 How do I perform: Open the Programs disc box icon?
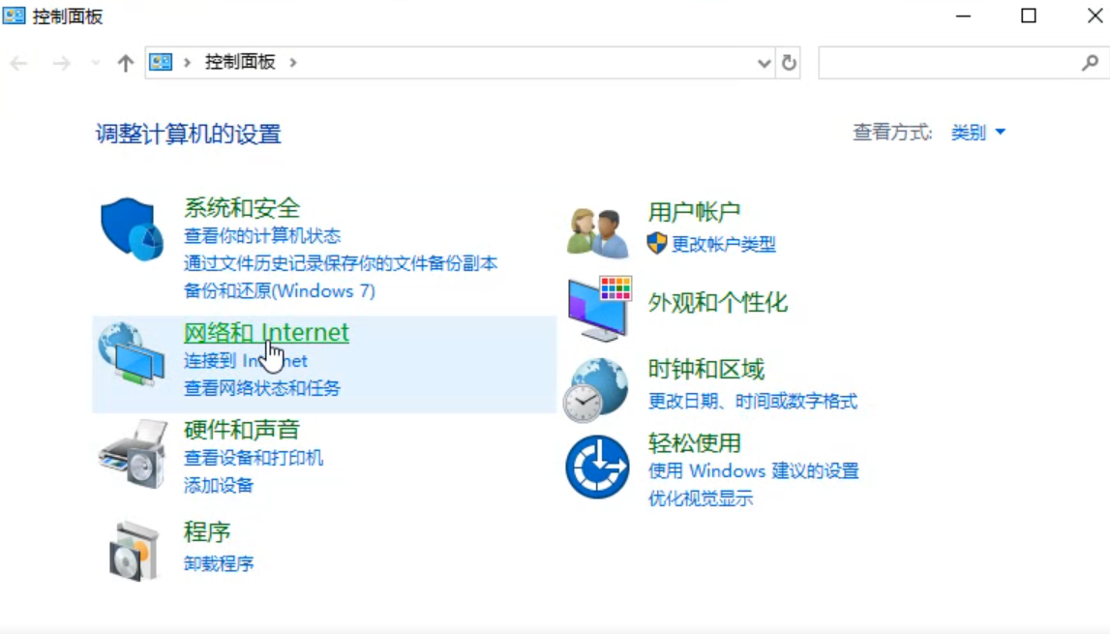tap(134, 550)
